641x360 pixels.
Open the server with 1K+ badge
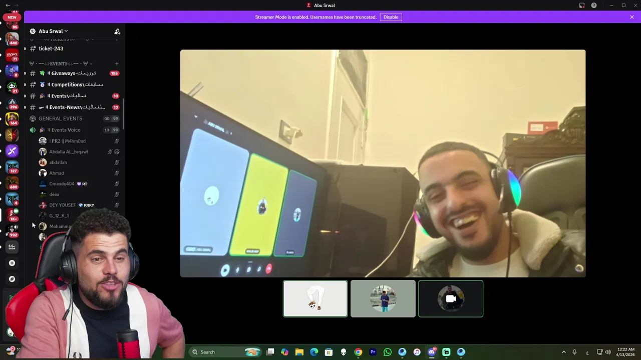tap(12, 214)
